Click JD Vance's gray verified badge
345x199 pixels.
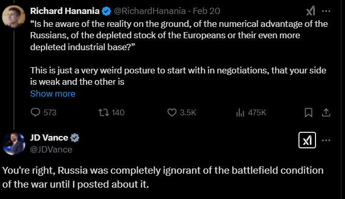[75, 138]
